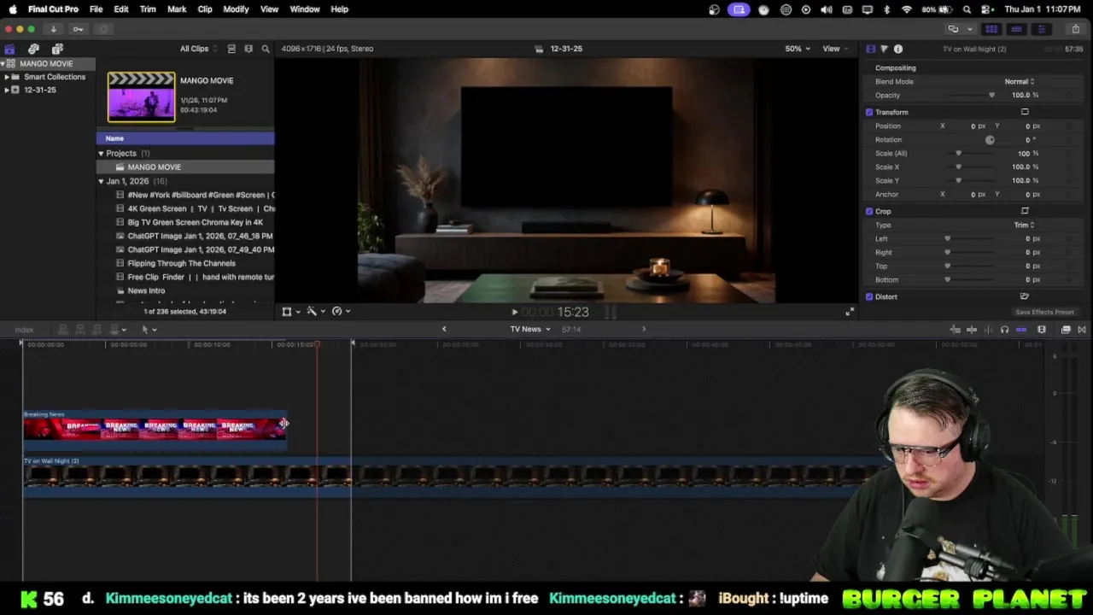Screen dimensions: 1093x615
Task: Toggle the Browser panel visibility button
Action: click(x=991, y=29)
